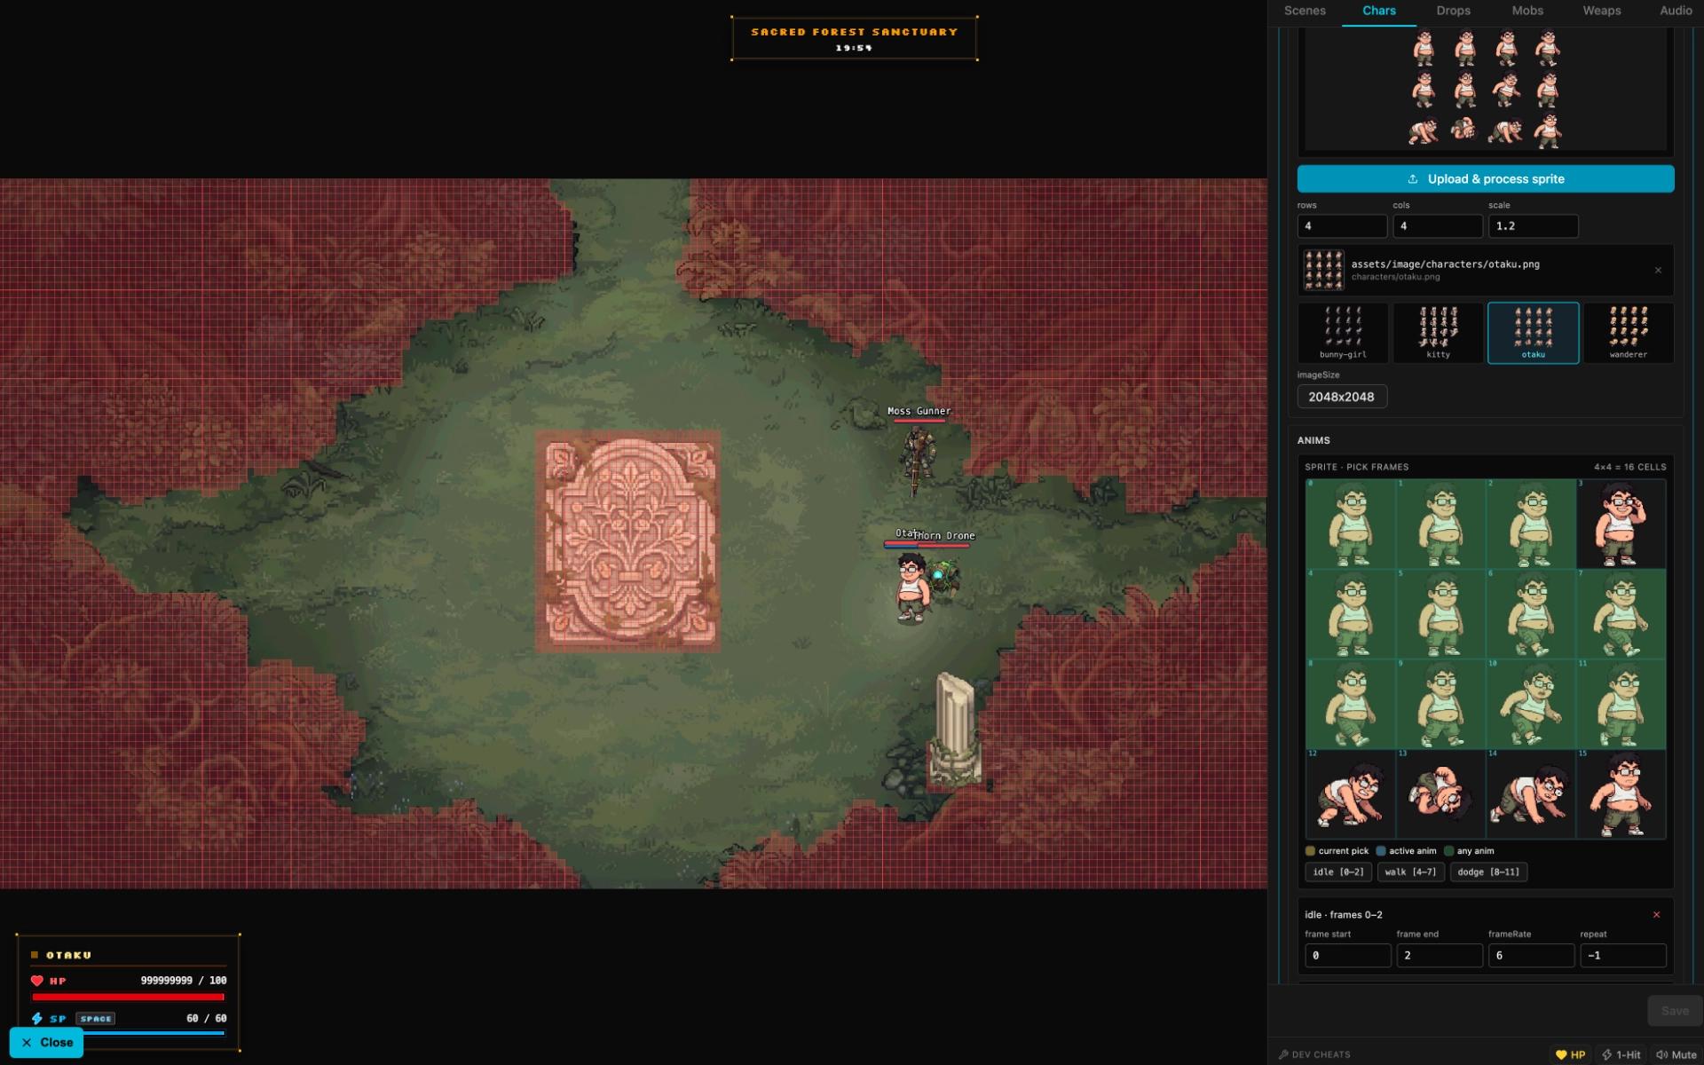Pick sprite frame cell 7
Viewport: 1704px width, 1065px height.
[1621, 614]
